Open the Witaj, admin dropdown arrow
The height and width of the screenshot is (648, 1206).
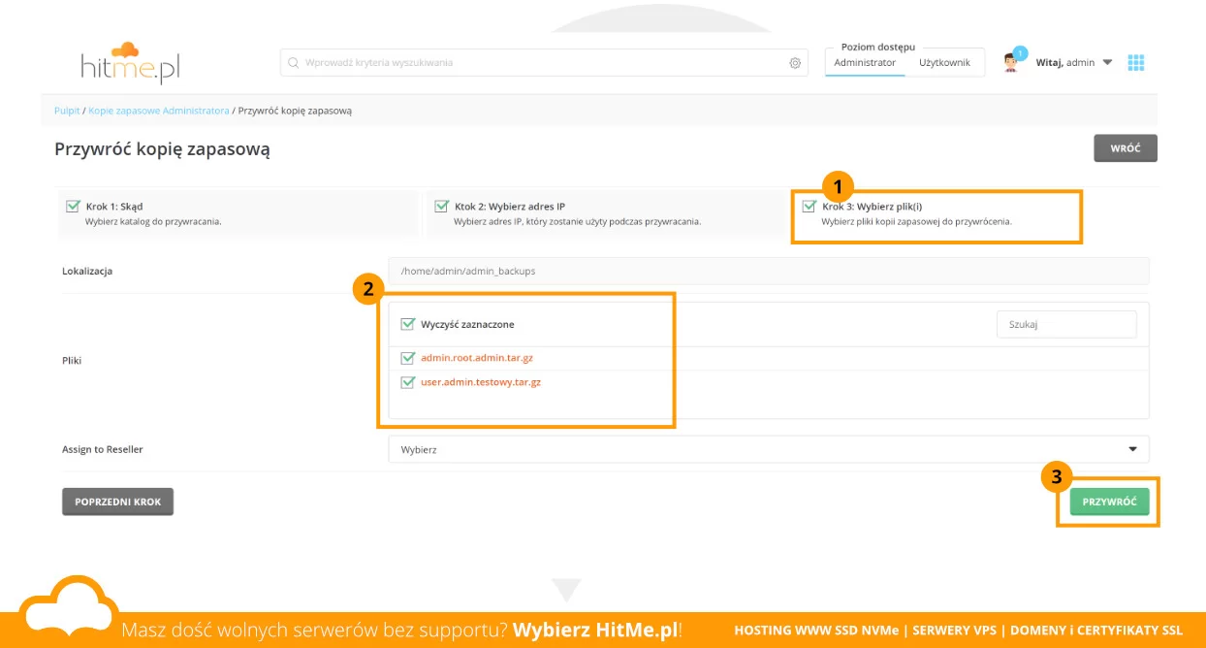[1107, 63]
